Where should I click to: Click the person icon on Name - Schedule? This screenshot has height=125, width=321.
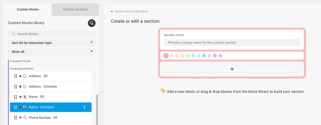click(25, 107)
